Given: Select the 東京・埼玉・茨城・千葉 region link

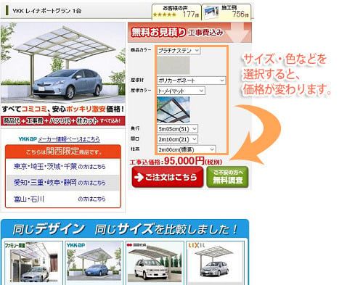Looking at the screenshot, I should coord(60,167).
